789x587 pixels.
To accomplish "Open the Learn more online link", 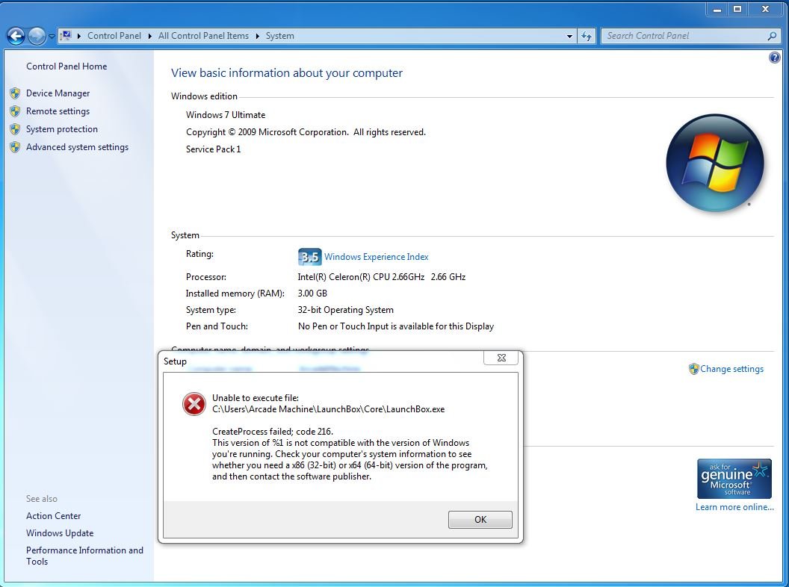I will point(734,507).
